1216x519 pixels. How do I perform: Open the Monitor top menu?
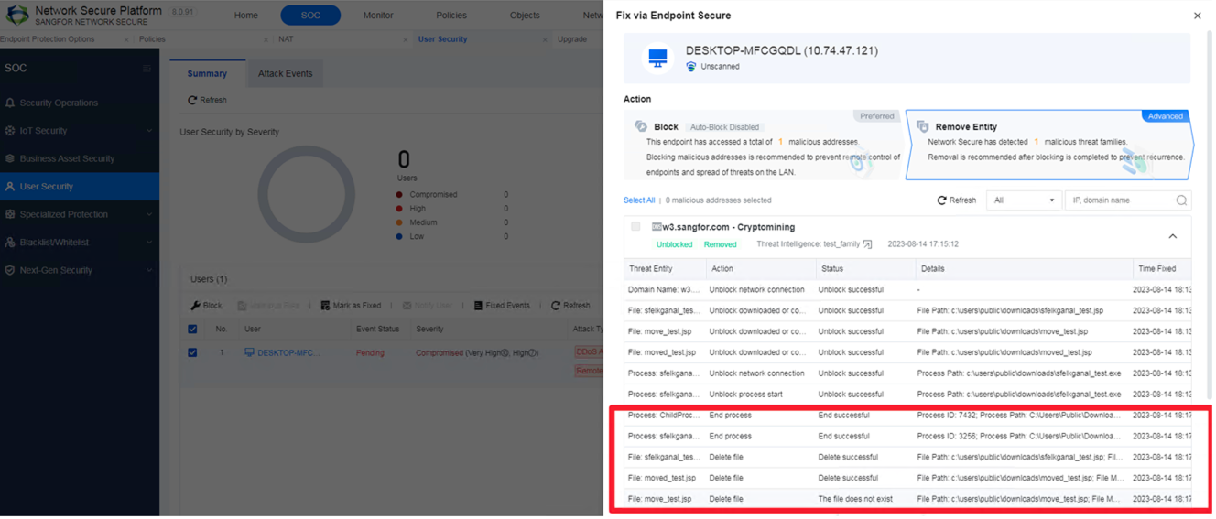tap(377, 16)
